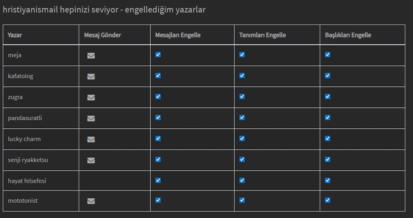Click the envelope icon for mototonist
This screenshot has width=413, height=218.
[x=91, y=201]
